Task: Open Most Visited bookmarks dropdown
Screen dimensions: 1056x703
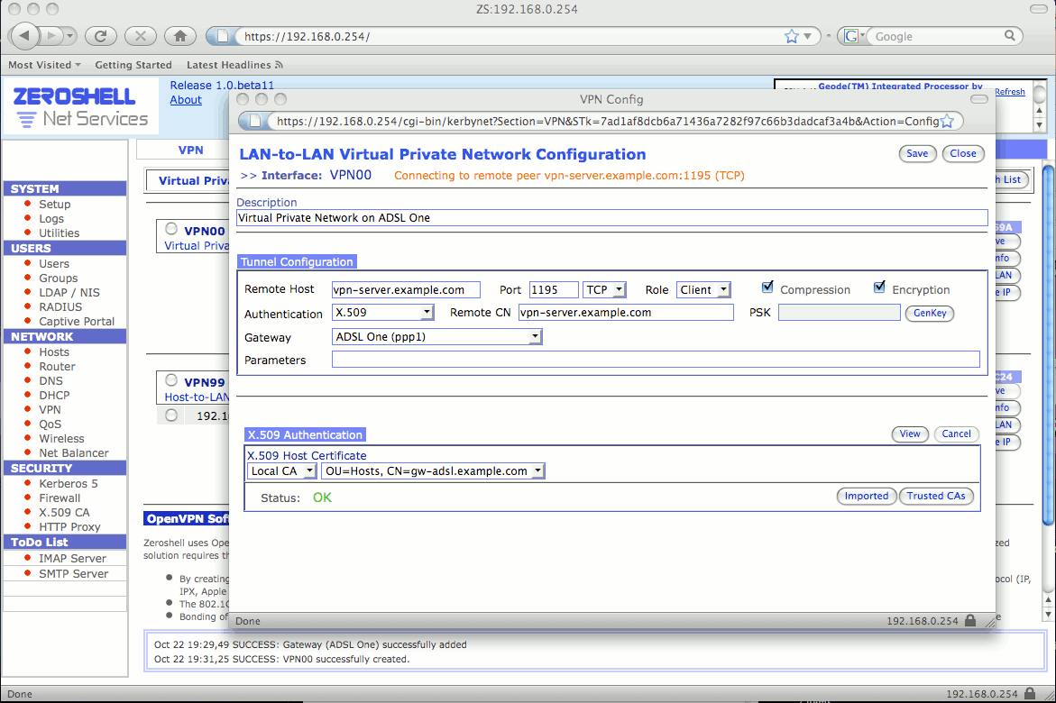Action: (44, 65)
